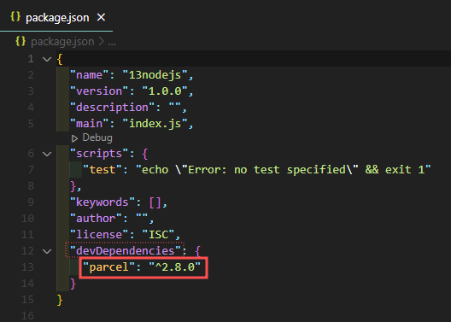Image resolution: width=451 pixels, height=322 pixels.
Task: Click package.json in the breadcrumb bar
Action: (x=62, y=42)
